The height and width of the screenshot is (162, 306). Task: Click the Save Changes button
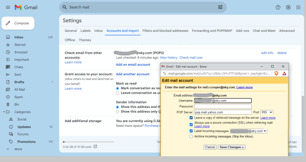(x=231, y=147)
